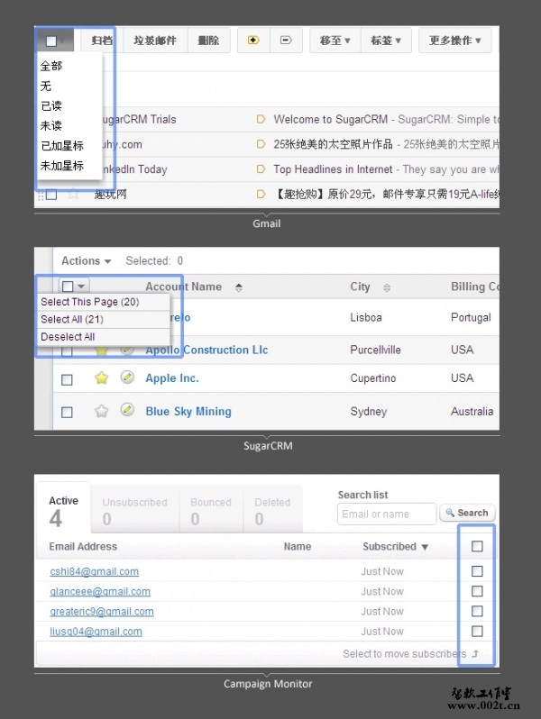Switch to Active subscribers tab
Screen dimensions: 541x719
tap(63, 510)
